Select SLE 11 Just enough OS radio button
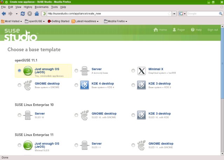This screenshot has height=160, width=224. pyautogui.click(x=20, y=145)
